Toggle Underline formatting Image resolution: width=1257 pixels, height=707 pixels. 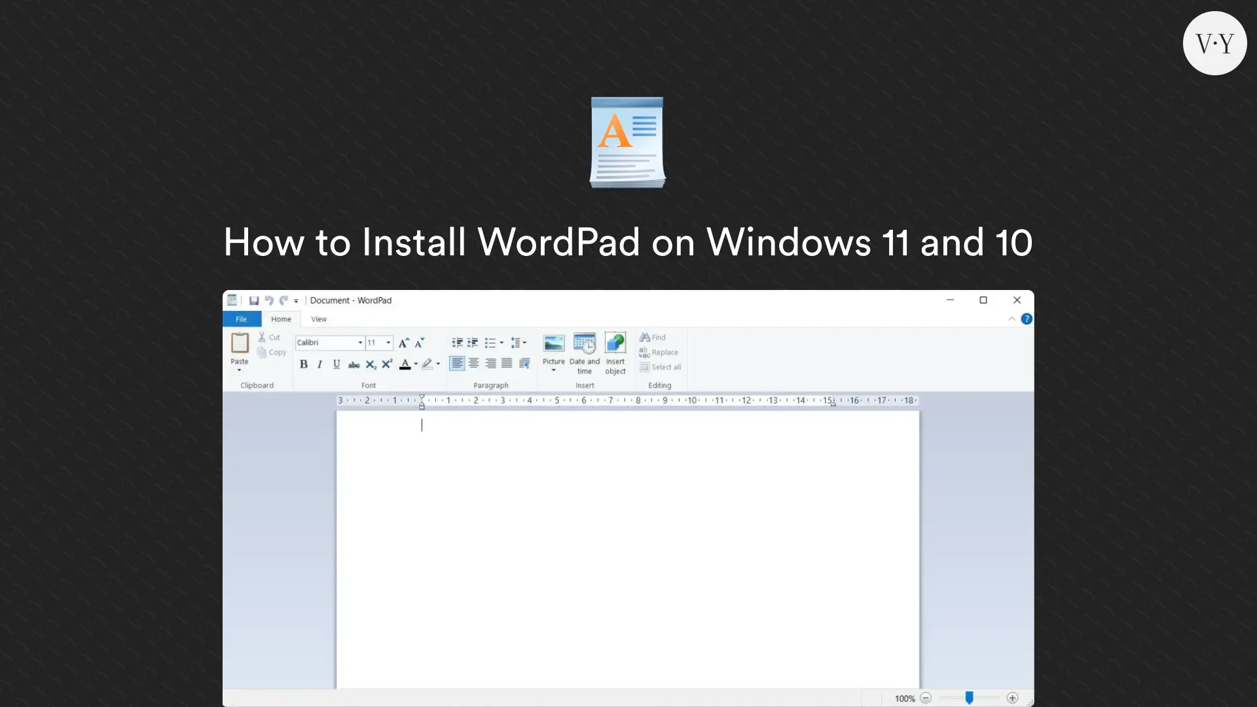point(337,364)
